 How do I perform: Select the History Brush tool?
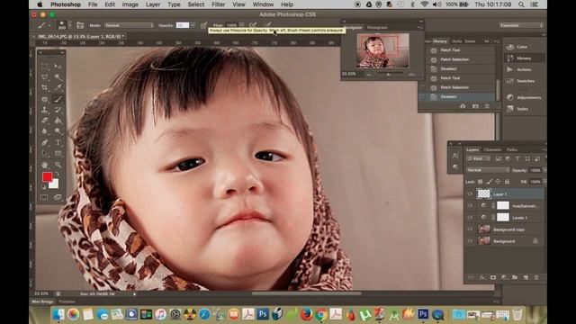[x=58, y=110]
